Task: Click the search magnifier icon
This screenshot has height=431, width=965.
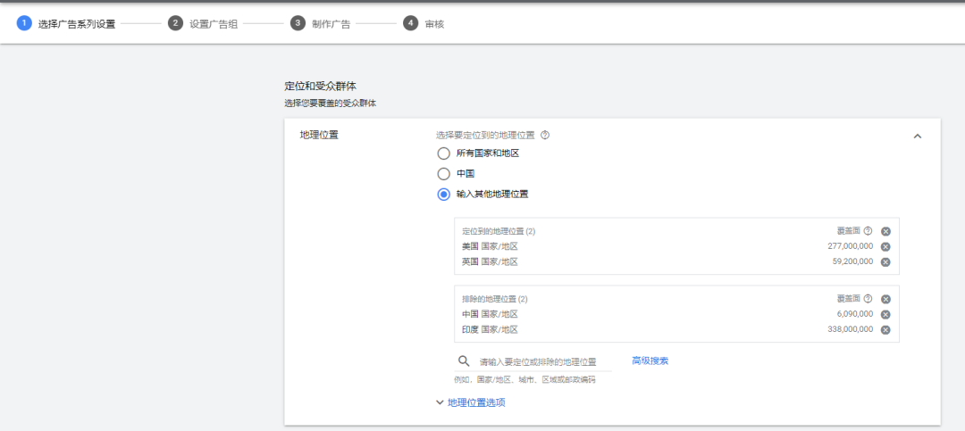Action: pyautogui.click(x=464, y=361)
